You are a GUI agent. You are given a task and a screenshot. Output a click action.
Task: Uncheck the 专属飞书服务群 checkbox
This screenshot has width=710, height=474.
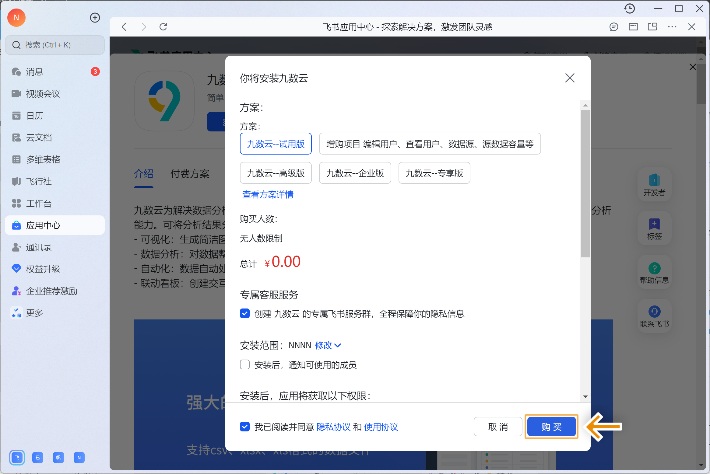pos(245,313)
